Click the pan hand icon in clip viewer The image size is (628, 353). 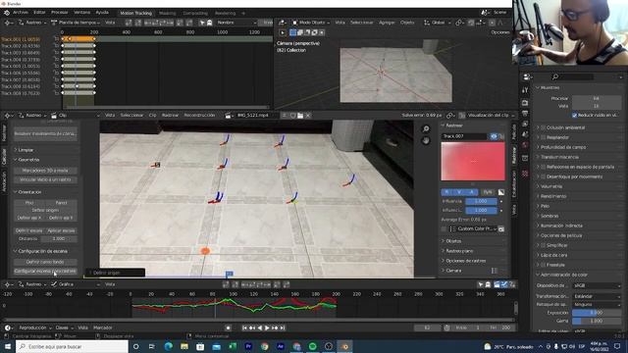(x=426, y=140)
